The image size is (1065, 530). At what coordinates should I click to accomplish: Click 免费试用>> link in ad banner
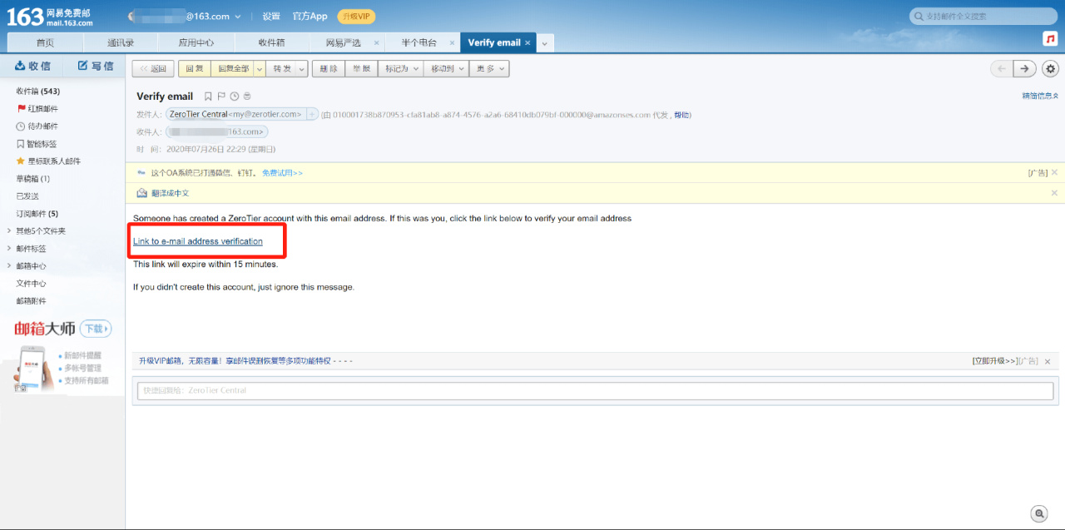[x=282, y=172]
